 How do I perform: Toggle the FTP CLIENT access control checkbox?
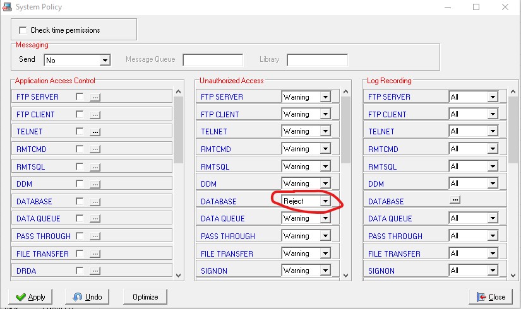click(80, 114)
